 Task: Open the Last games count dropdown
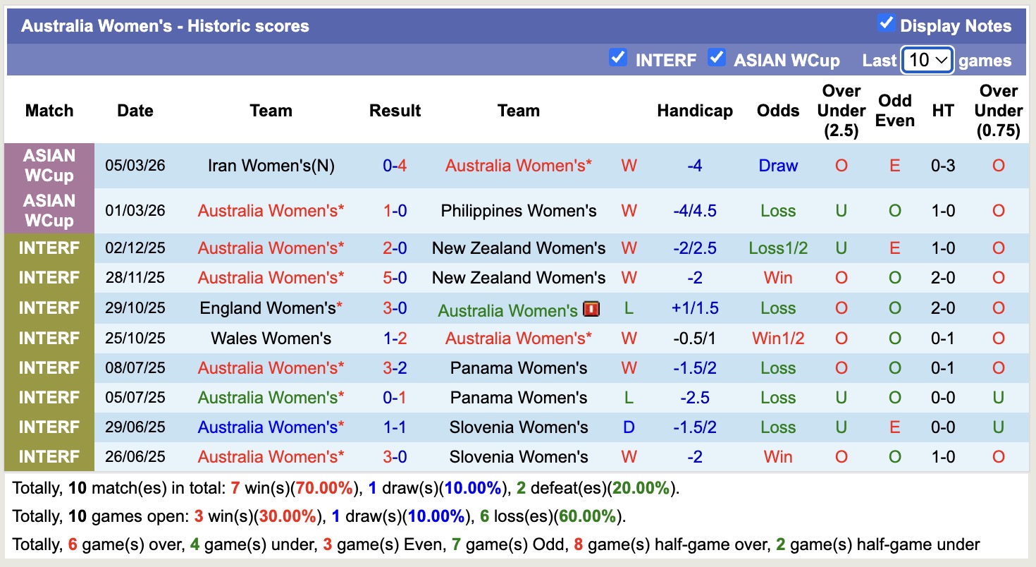[x=927, y=61]
